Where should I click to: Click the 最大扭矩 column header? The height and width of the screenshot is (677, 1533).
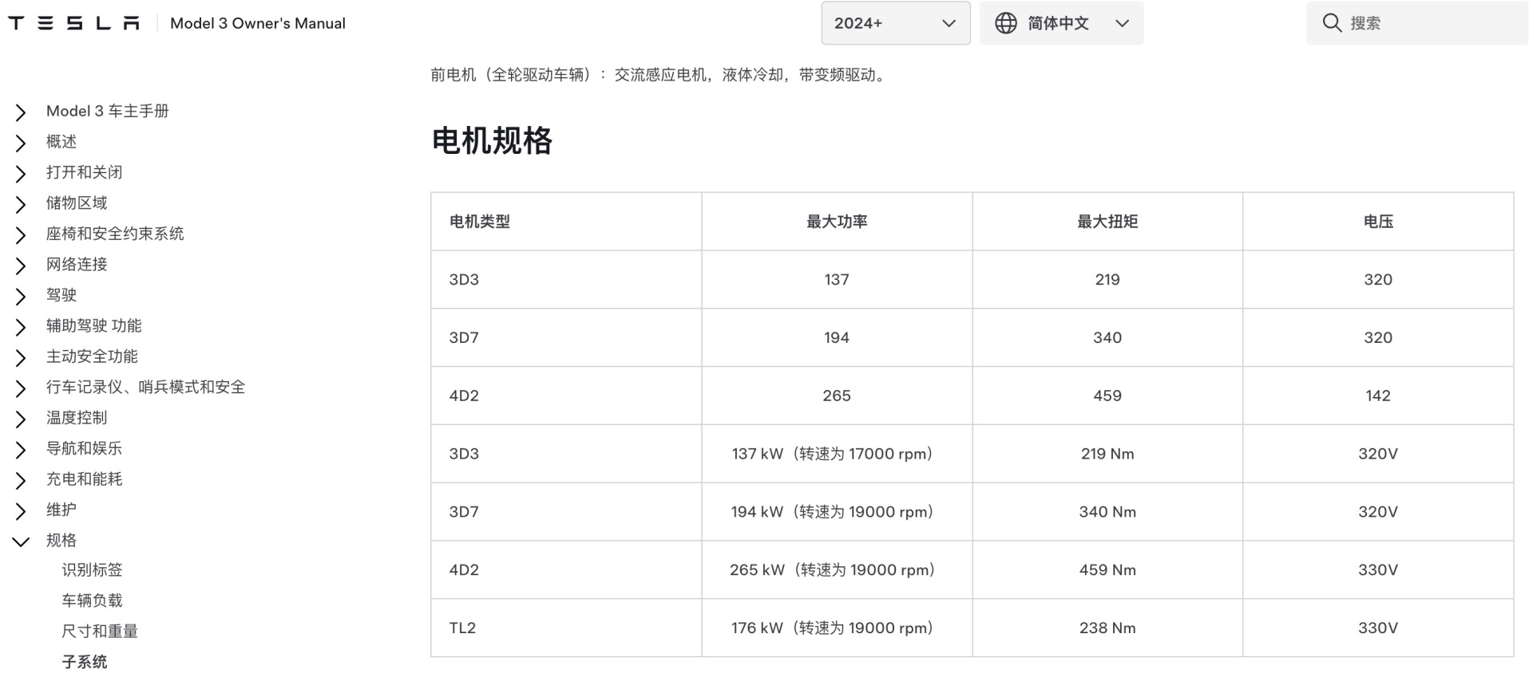point(1107,222)
